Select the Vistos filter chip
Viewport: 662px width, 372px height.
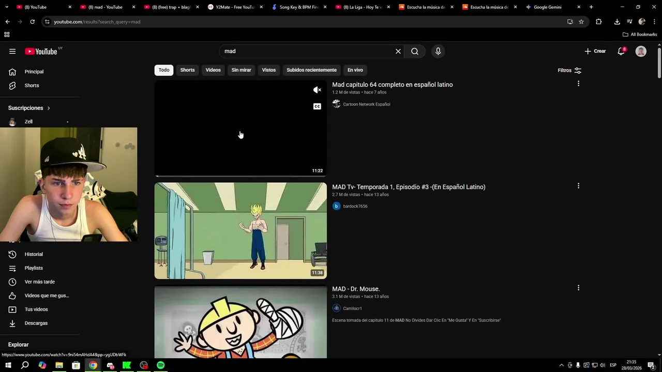click(269, 70)
